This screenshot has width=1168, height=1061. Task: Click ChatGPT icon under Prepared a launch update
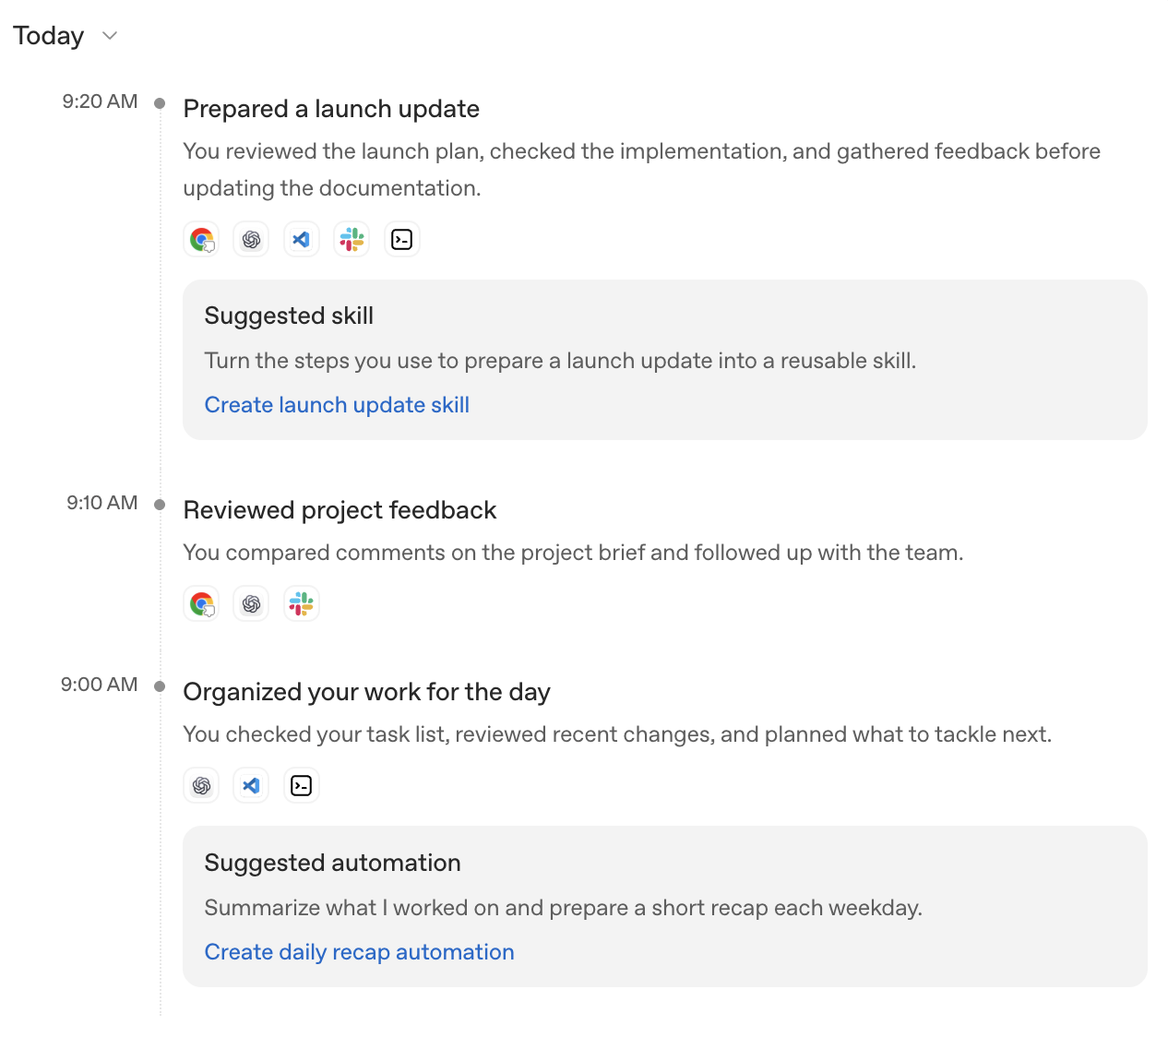pos(251,240)
